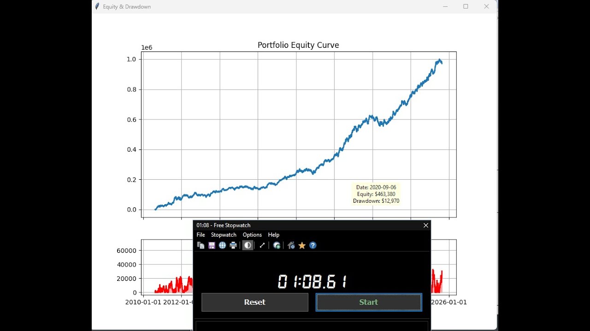Close the Free Stopwatch window
The image size is (590, 331).
coord(426,225)
